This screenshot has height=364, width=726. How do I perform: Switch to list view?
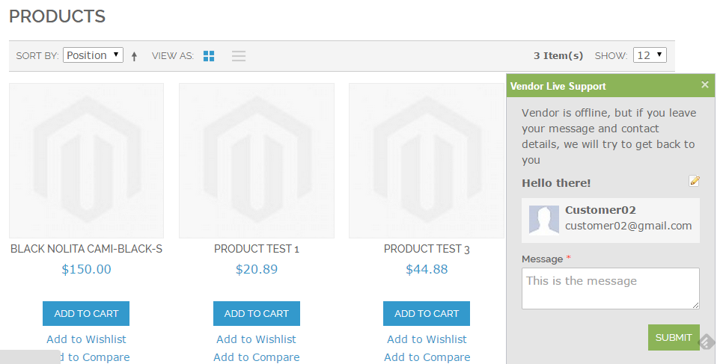[x=239, y=56]
